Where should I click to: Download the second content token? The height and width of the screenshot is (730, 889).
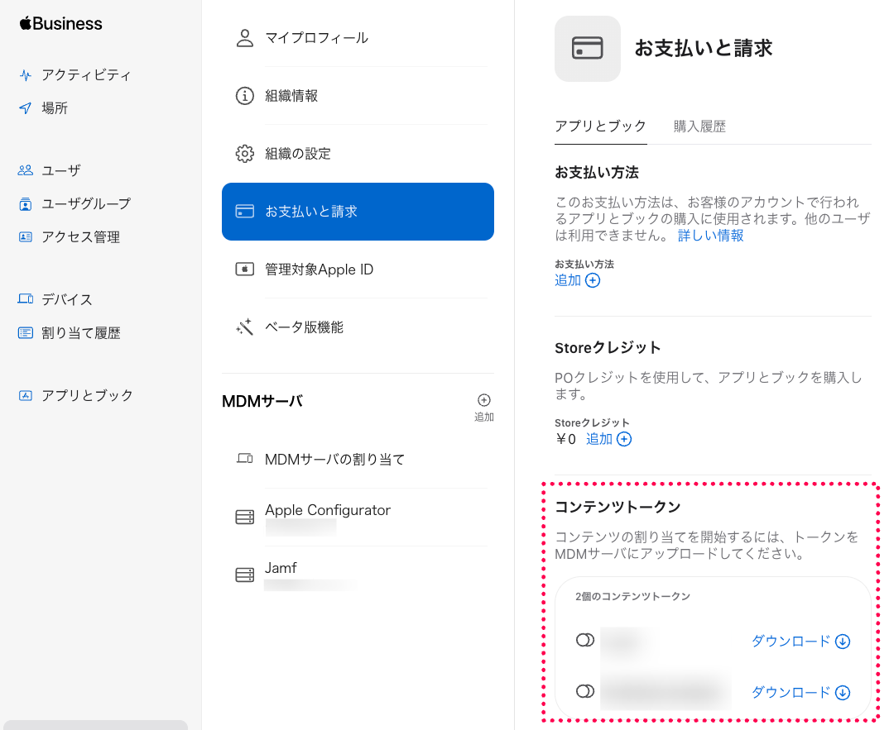click(800, 692)
